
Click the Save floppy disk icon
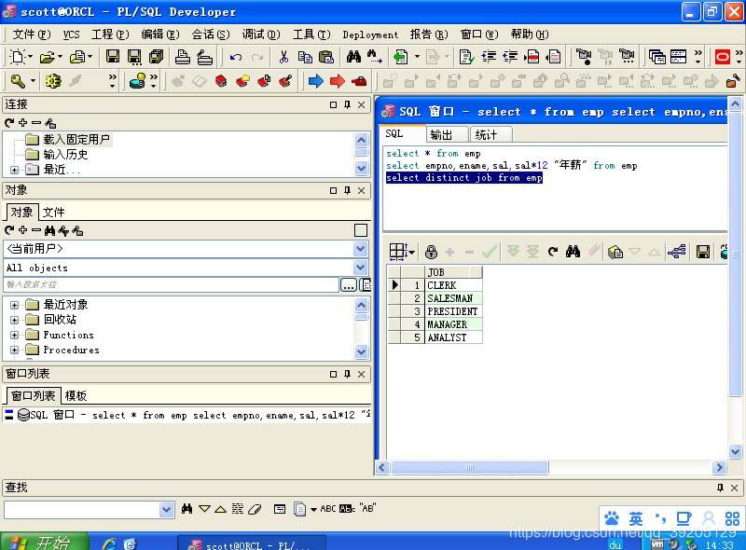point(113,57)
